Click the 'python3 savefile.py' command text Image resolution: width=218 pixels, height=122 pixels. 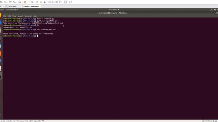point(47,21)
